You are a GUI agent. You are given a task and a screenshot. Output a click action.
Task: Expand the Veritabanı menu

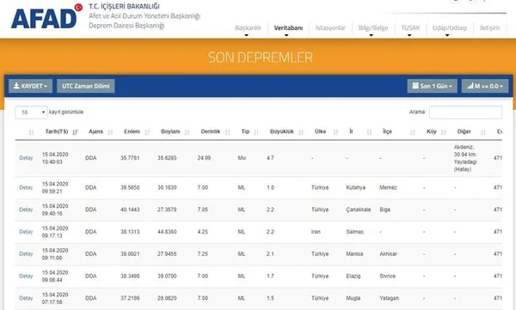coord(288,28)
